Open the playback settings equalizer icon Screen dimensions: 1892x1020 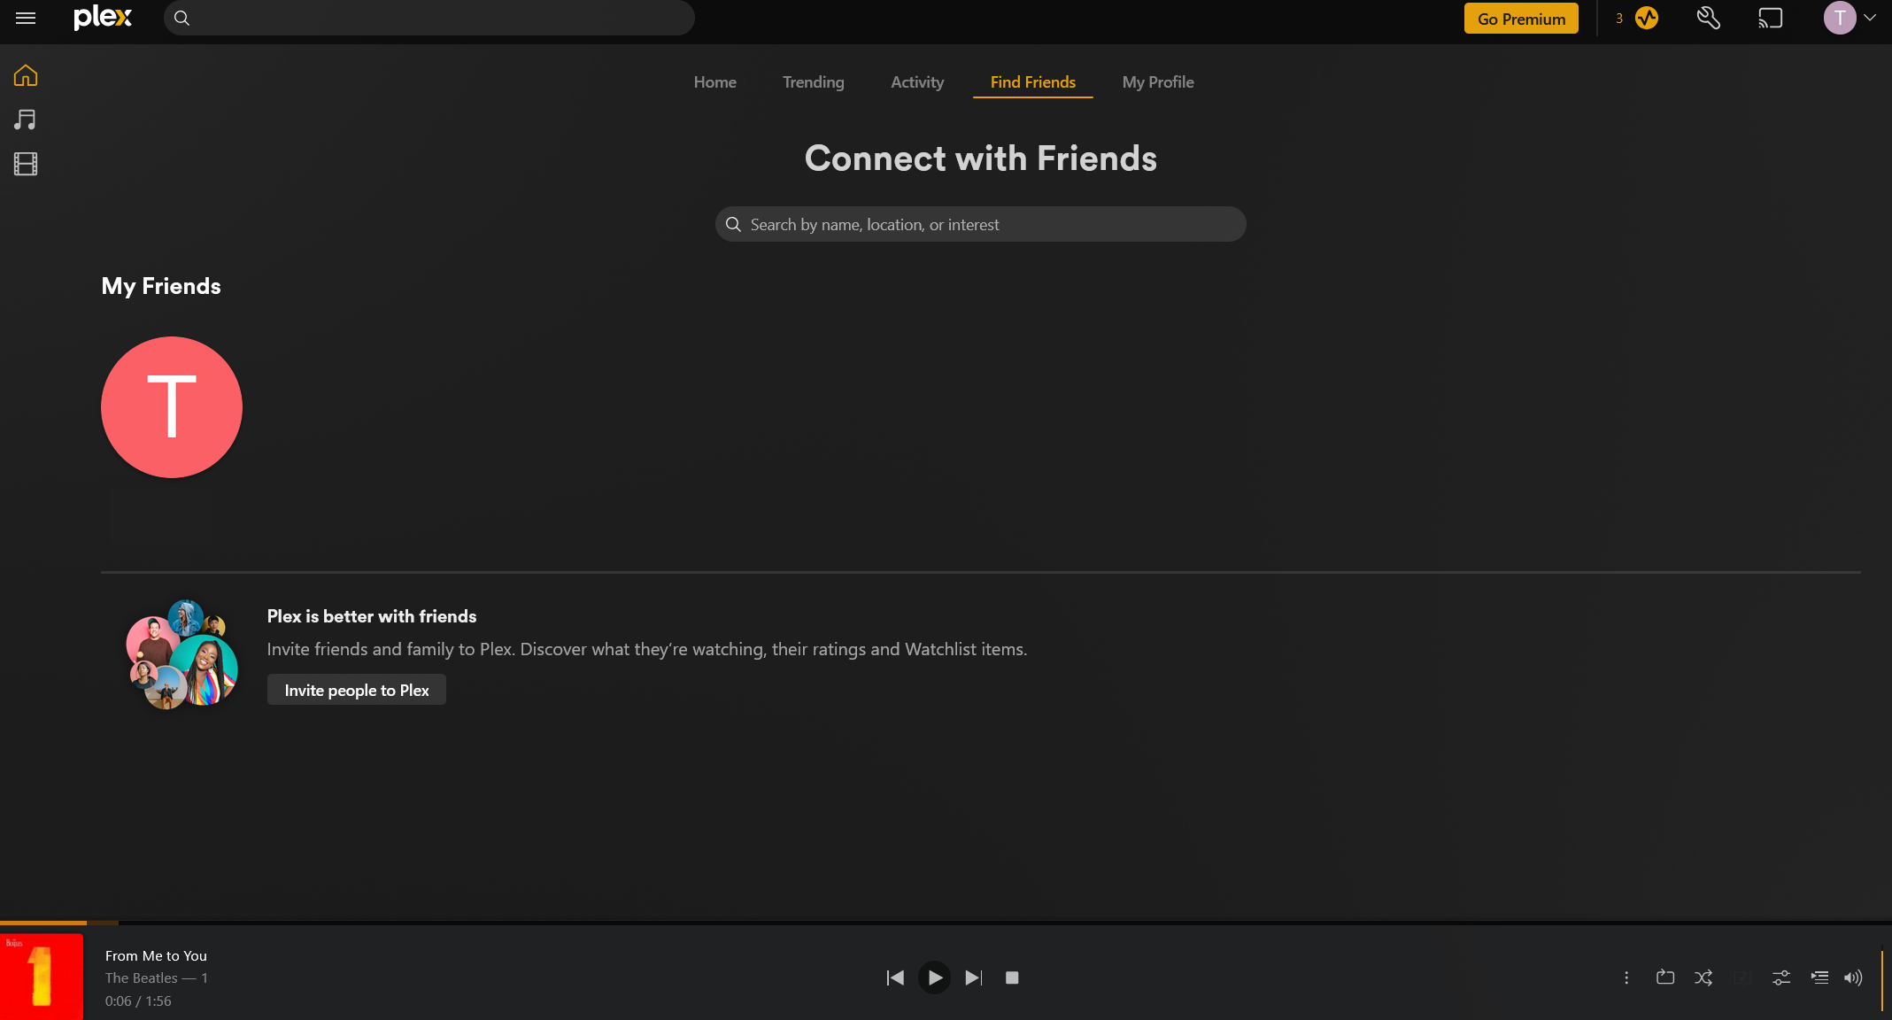tap(1780, 977)
